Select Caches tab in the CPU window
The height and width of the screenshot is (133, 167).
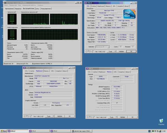[x=95, y=6]
